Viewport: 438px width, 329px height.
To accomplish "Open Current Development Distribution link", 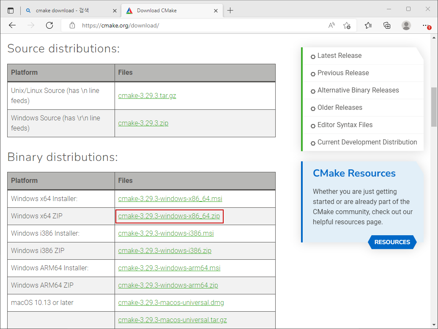I will 367,142.
